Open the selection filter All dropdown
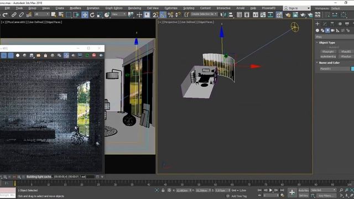 [x=42, y=14]
